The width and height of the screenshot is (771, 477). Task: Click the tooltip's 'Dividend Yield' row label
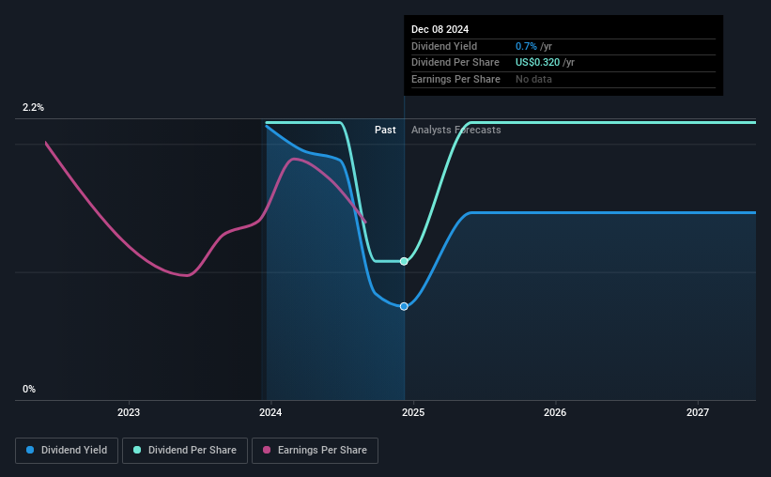tap(444, 46)
